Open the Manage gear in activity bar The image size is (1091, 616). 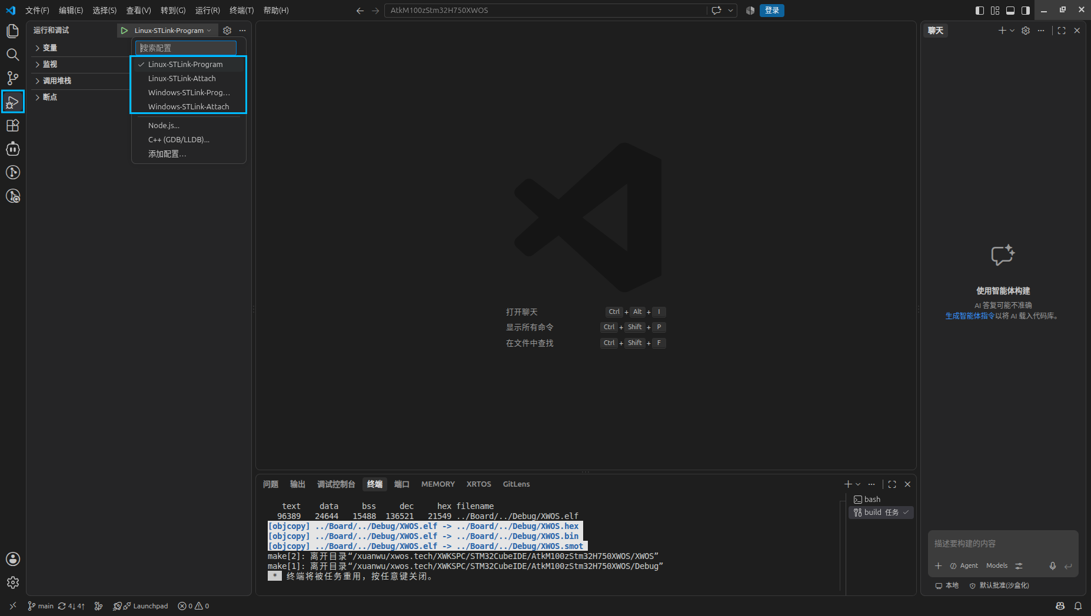point(12,582)
